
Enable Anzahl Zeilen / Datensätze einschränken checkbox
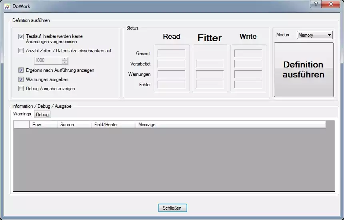(x=21, y=51)
